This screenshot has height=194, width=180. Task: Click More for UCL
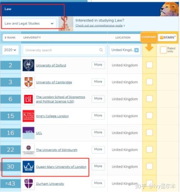(x=98, y=133)
